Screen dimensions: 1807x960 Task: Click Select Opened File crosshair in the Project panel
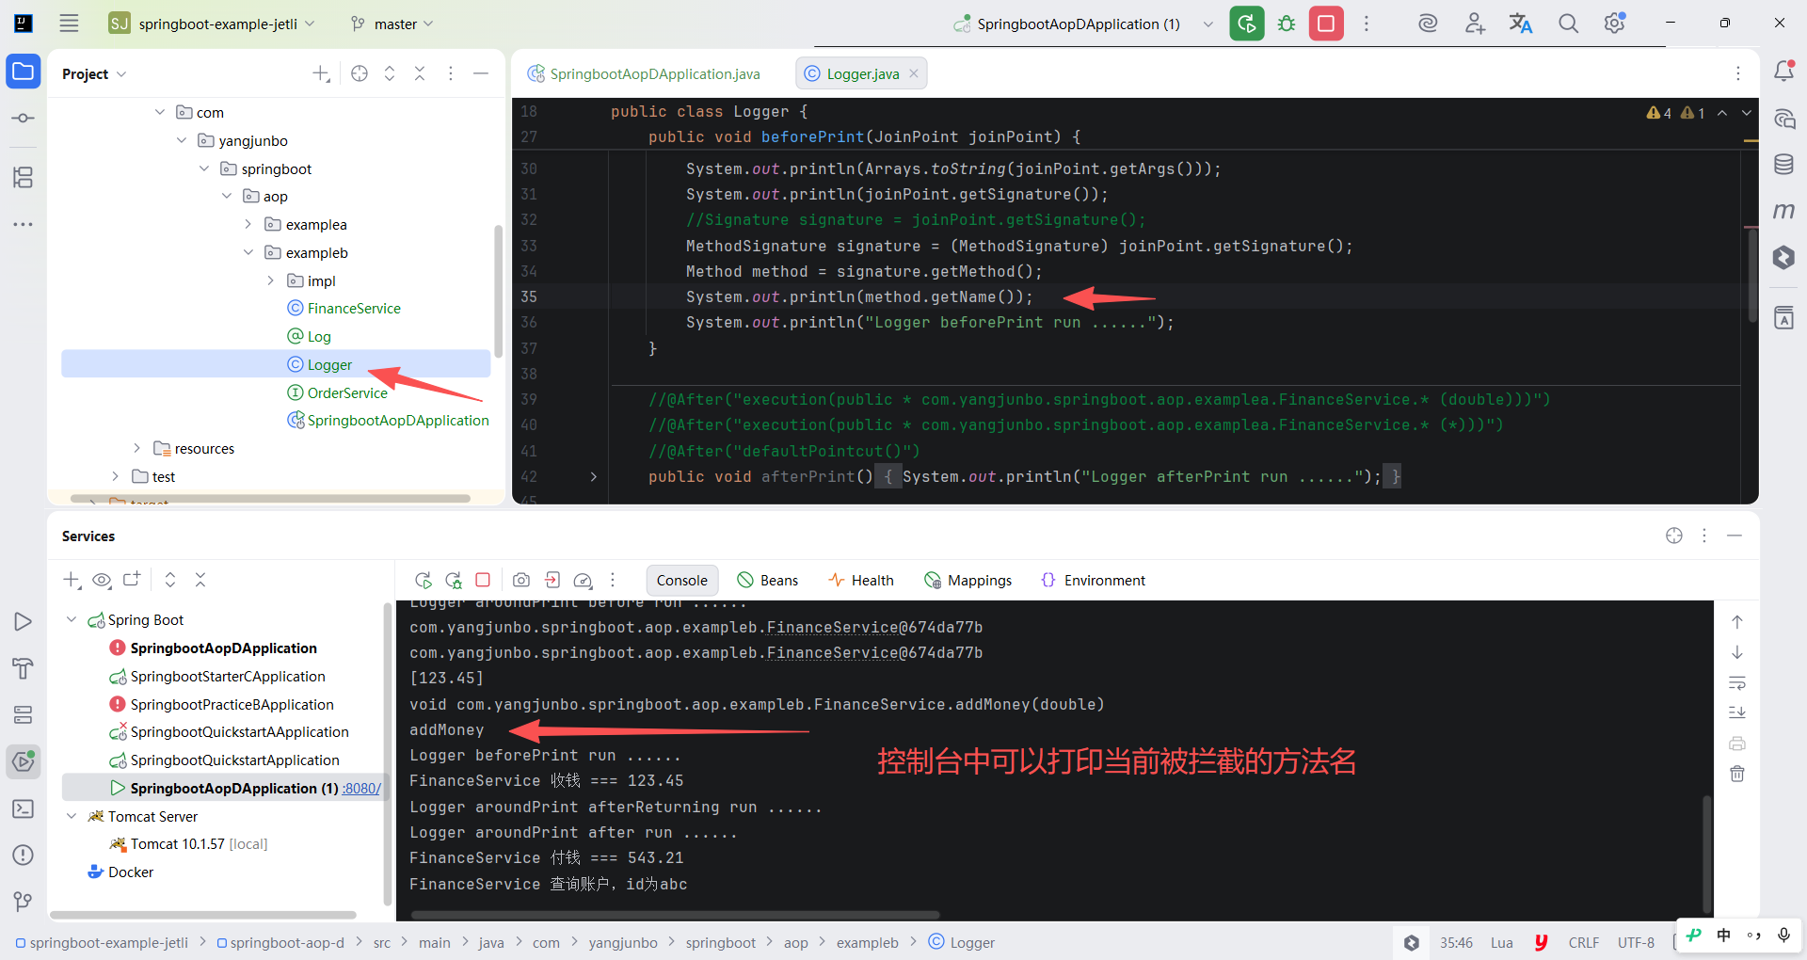click(x=360, y=73)
